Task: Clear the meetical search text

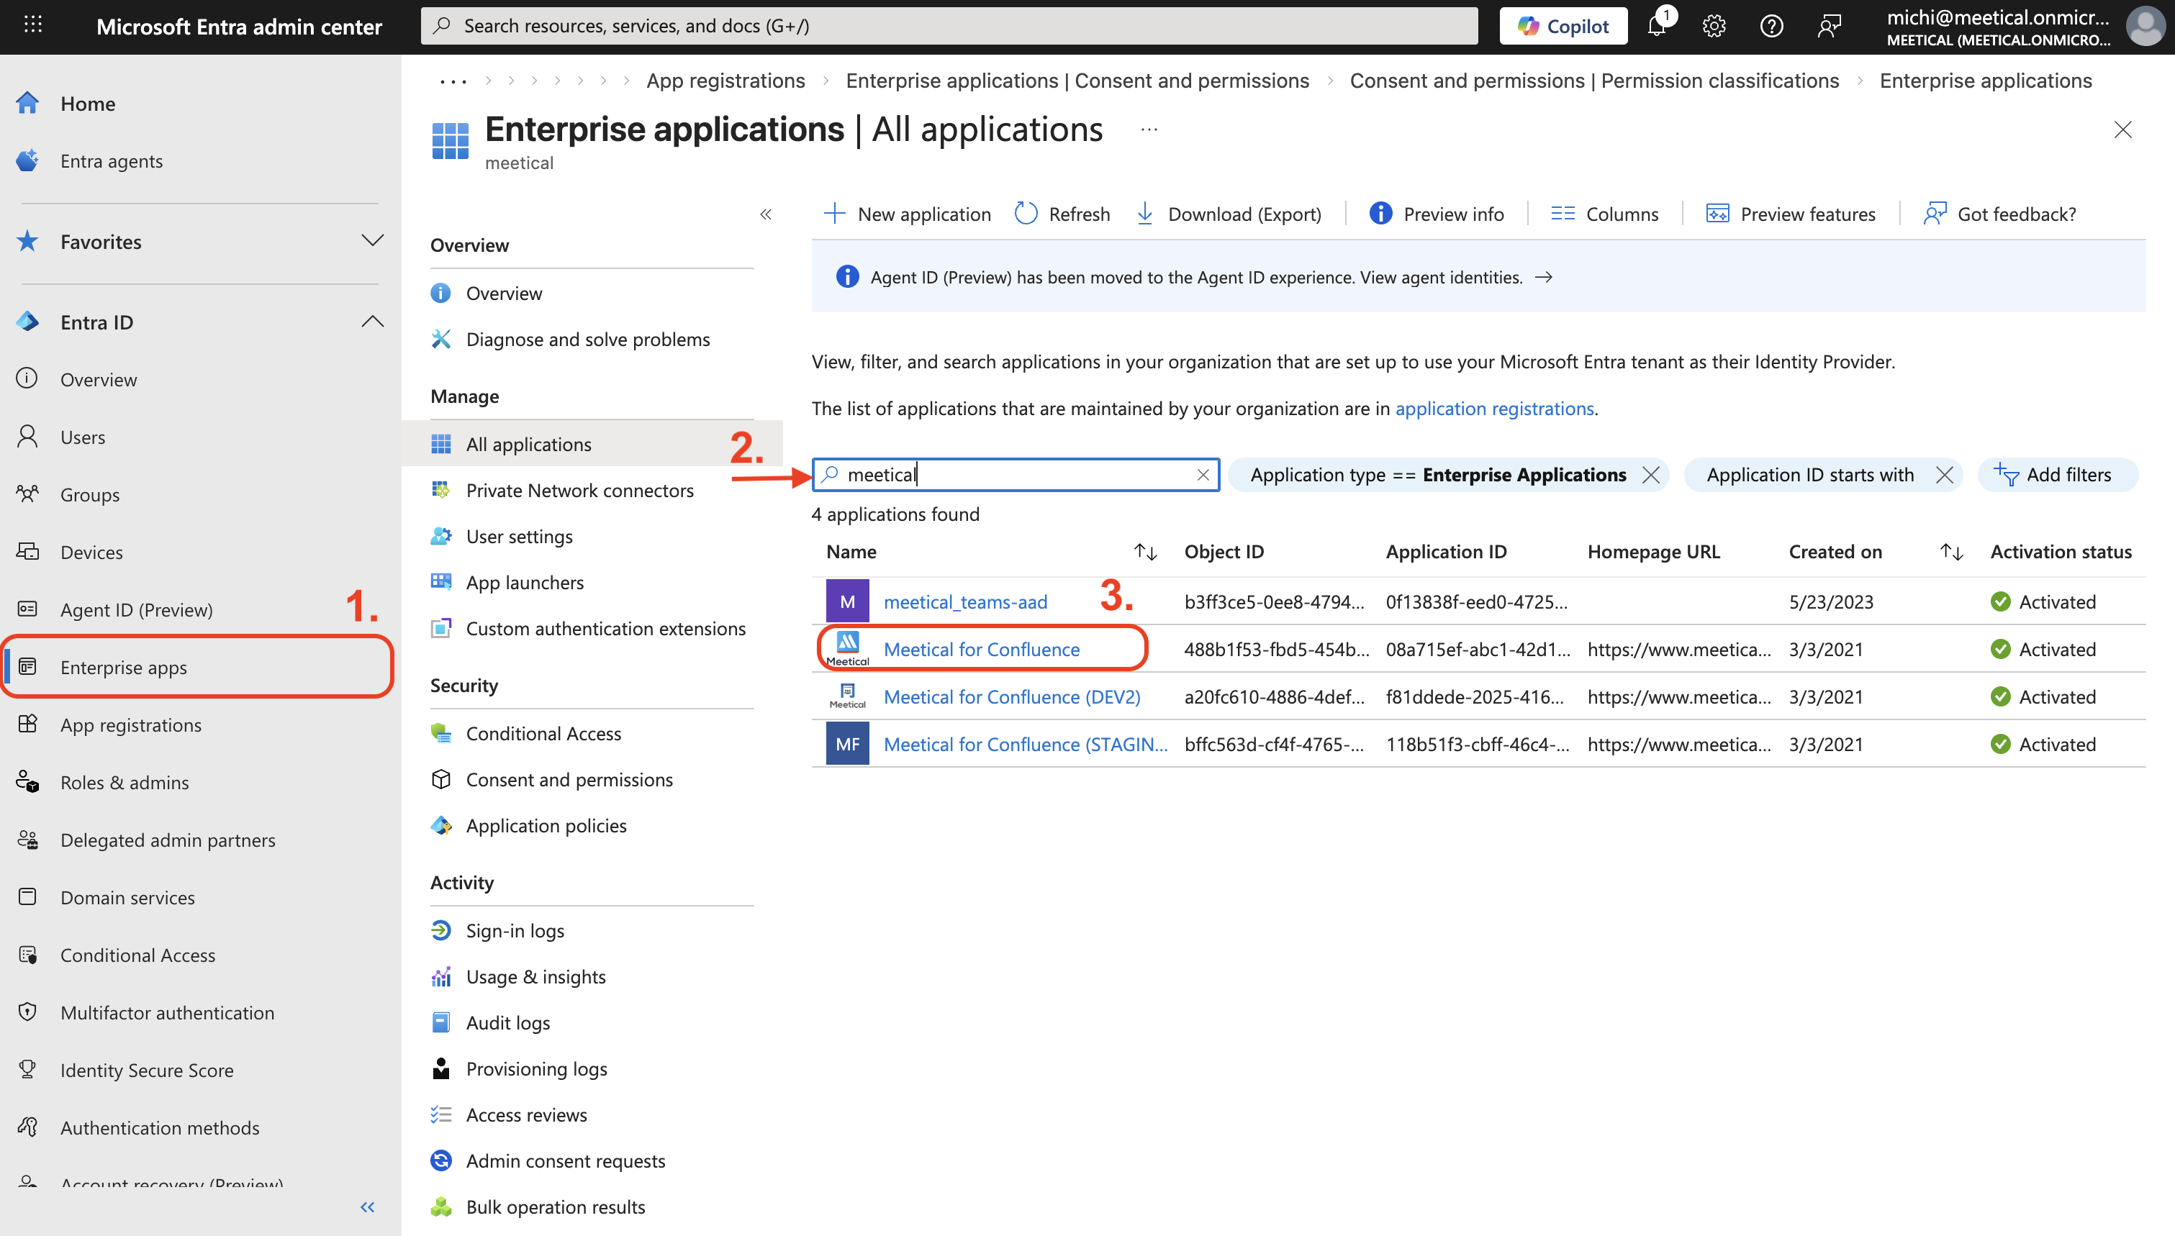Action: [x=1203, y=475]
